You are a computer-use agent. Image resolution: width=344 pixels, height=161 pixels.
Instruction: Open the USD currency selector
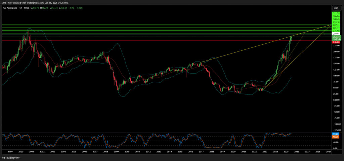[335, 8]
